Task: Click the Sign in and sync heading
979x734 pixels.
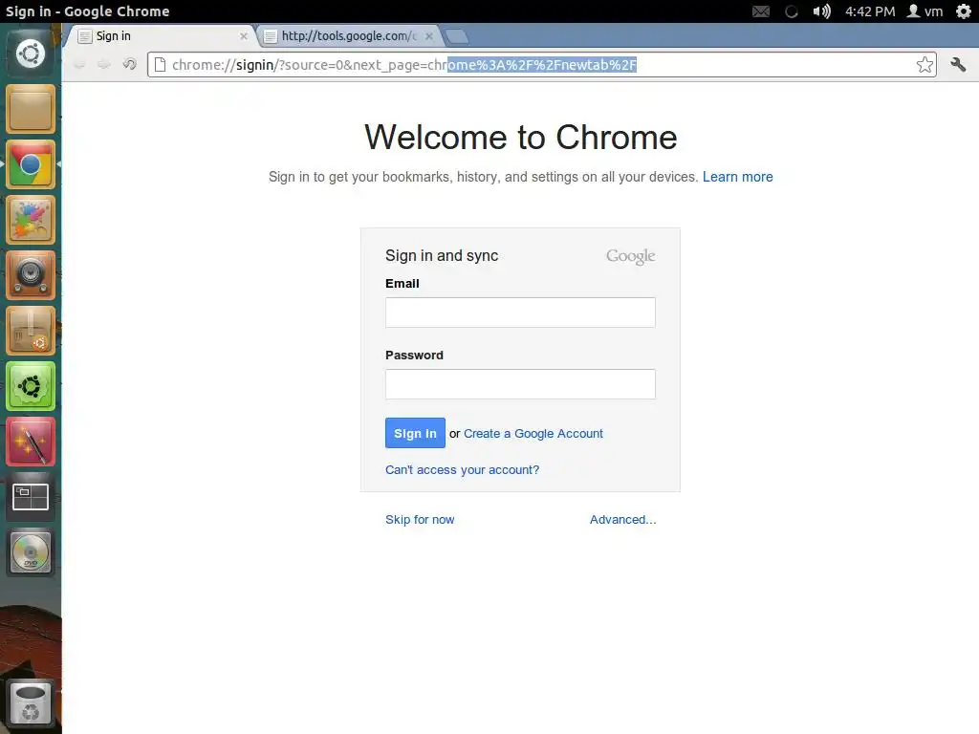Action: 442,255
